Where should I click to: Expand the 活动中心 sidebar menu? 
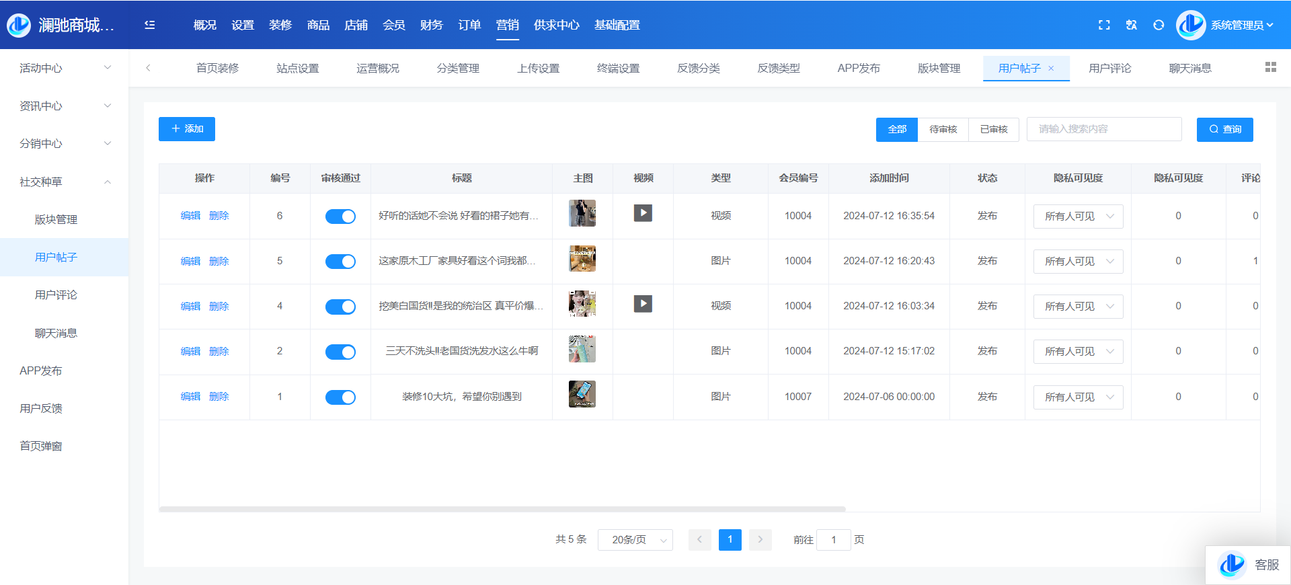(64, 68)
